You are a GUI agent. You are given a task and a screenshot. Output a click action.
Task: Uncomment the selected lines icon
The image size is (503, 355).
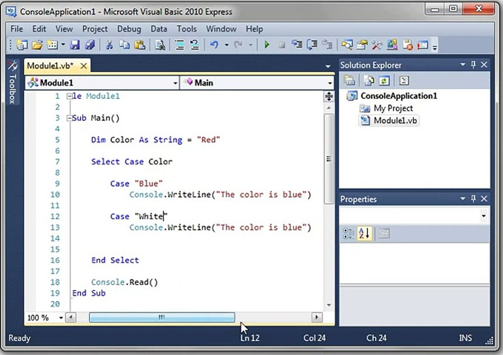coord(194,45)
